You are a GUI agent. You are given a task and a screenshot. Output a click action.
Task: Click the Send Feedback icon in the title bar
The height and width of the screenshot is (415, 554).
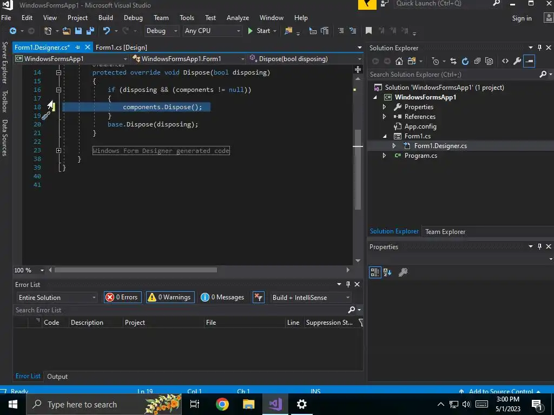(x=385, y=4)
